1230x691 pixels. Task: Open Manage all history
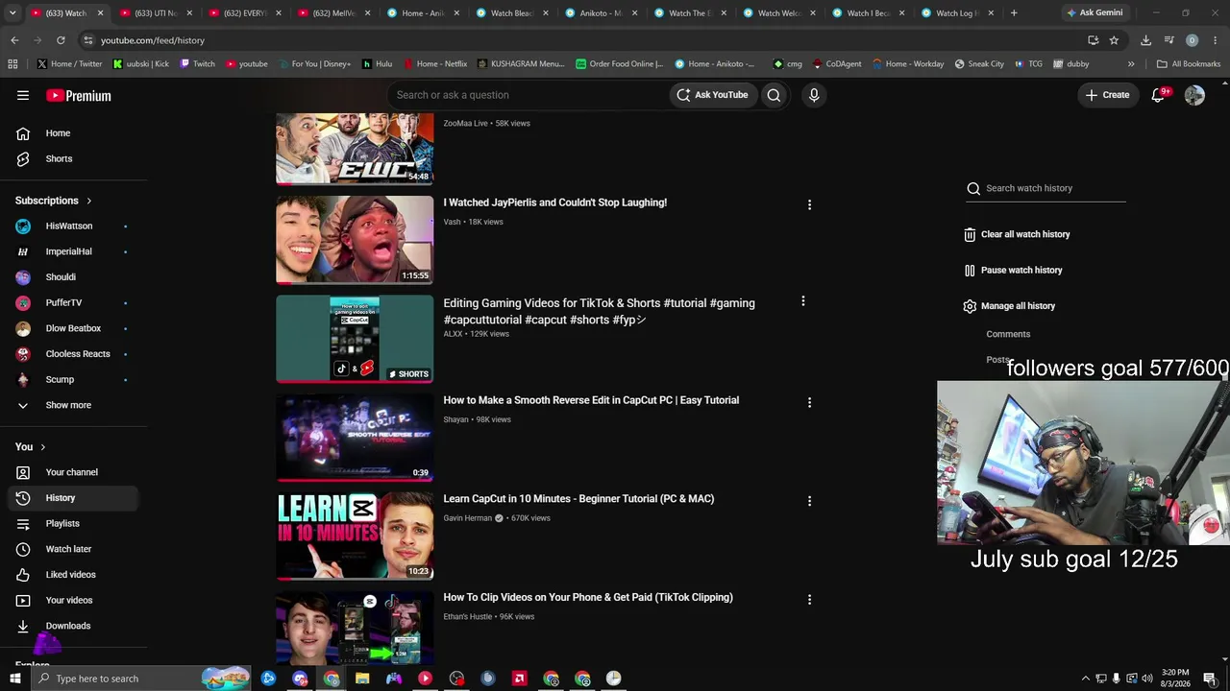tap(1009, 306)
